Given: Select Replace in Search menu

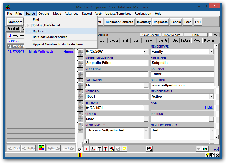Looking at the screenshot, I should click(61, 31).
